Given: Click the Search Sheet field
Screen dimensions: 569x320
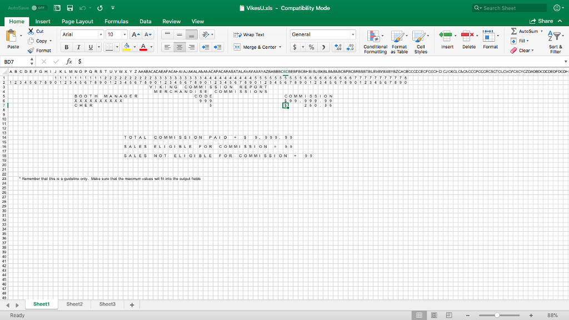Looking at the screenshot, I should [x=510, y=8].
